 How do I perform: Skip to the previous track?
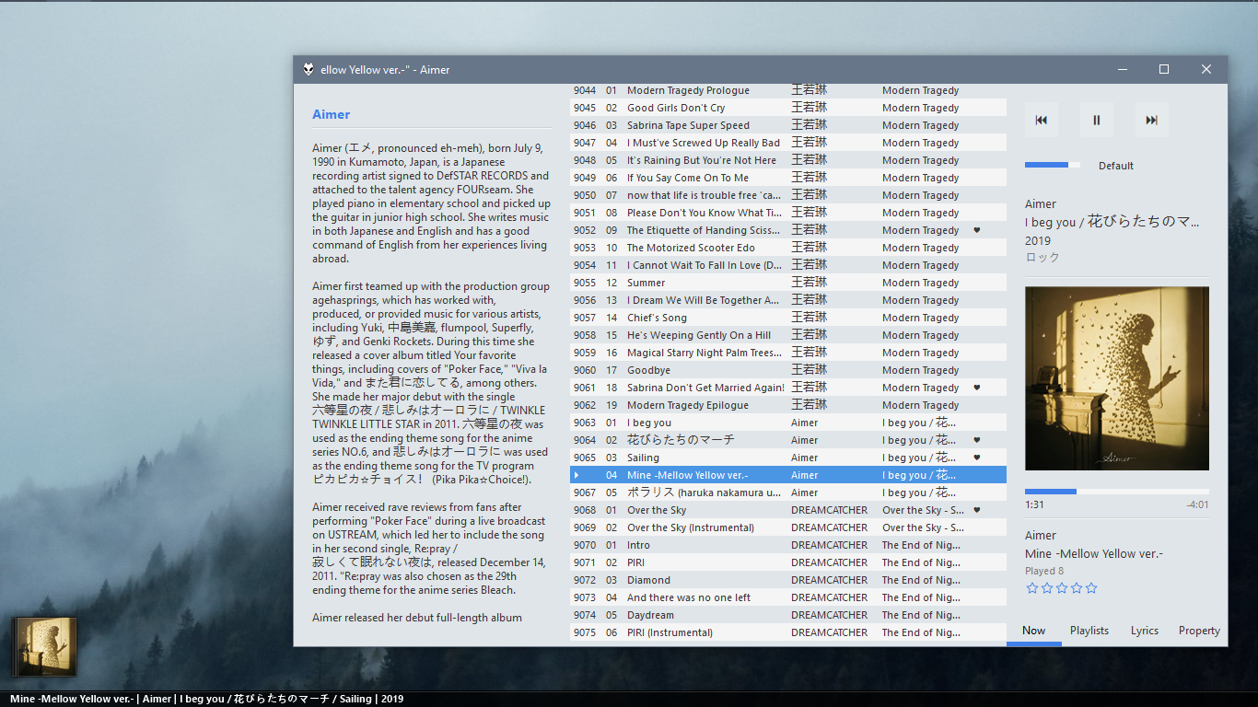[x=1042, y=120]
